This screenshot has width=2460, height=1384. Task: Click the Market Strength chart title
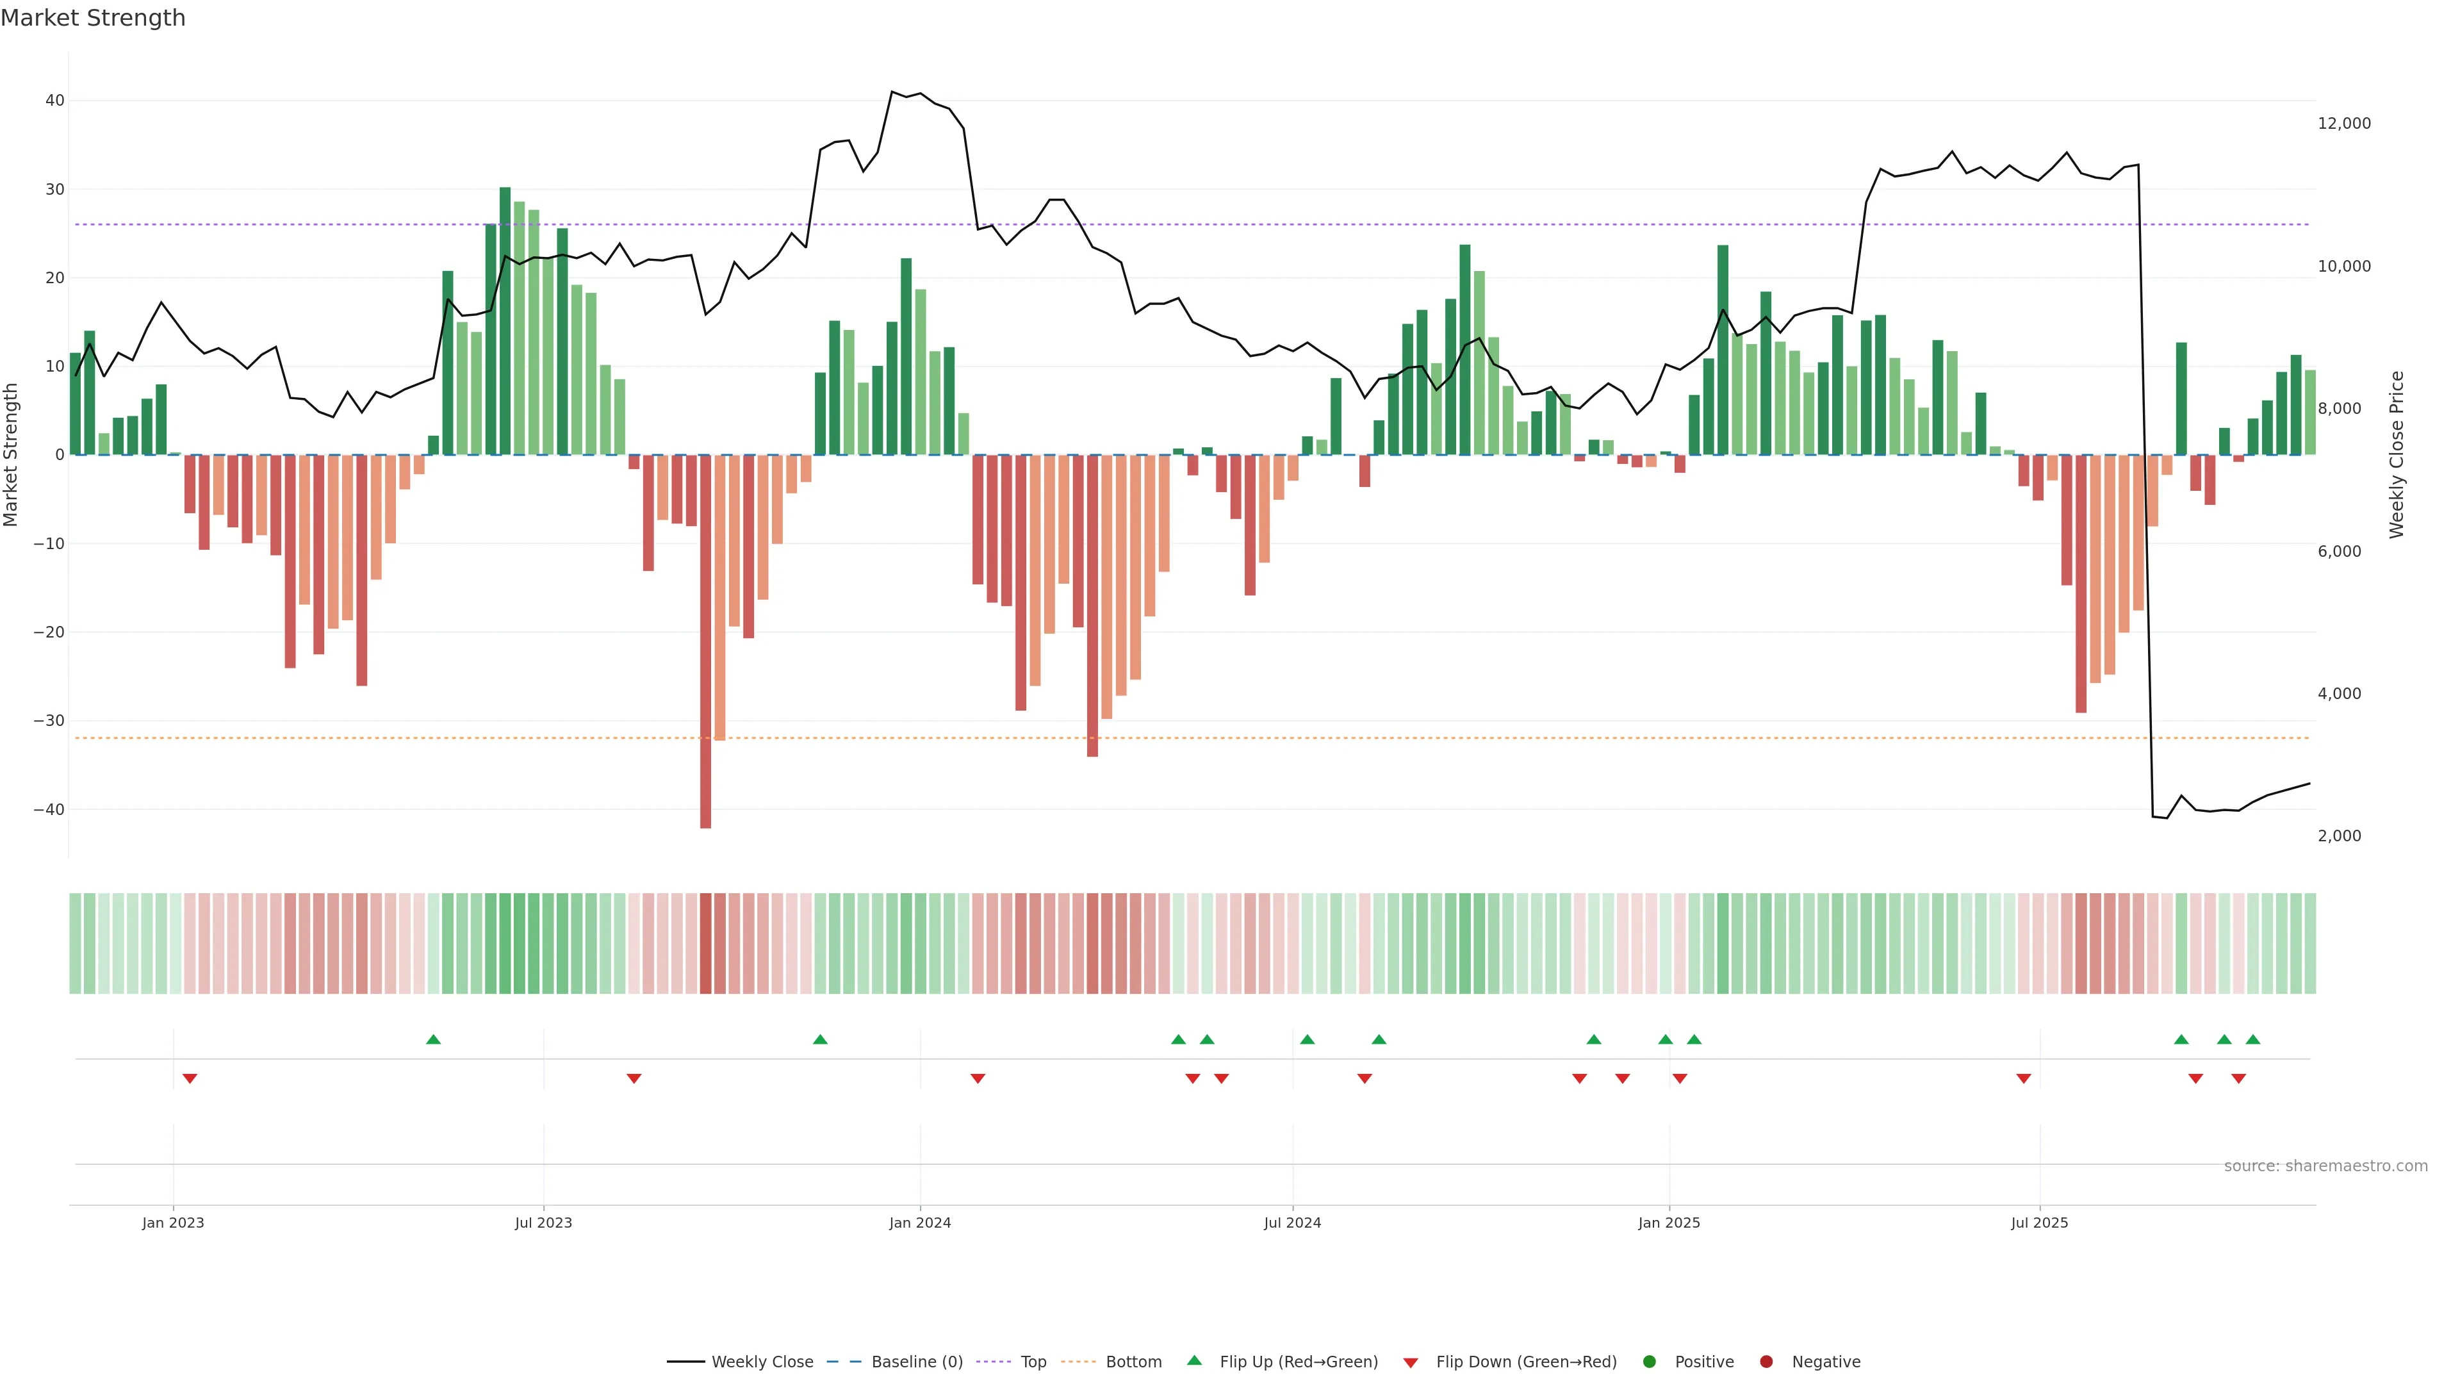93,18
